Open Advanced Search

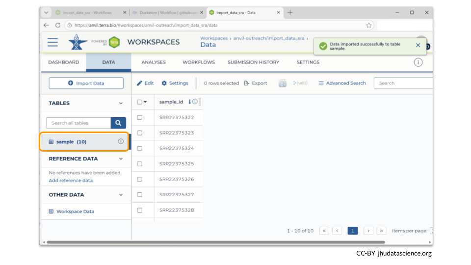342,83
